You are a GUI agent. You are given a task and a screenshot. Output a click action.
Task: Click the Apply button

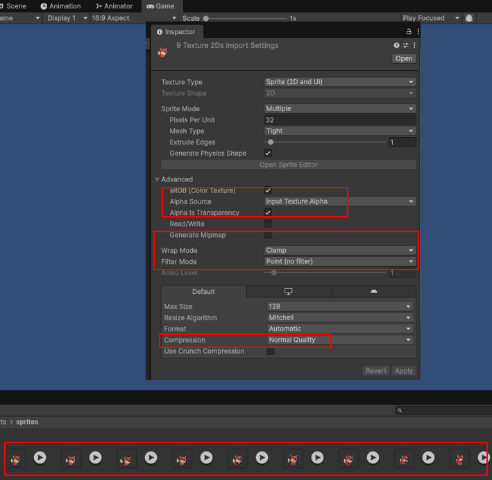point(404,371)
